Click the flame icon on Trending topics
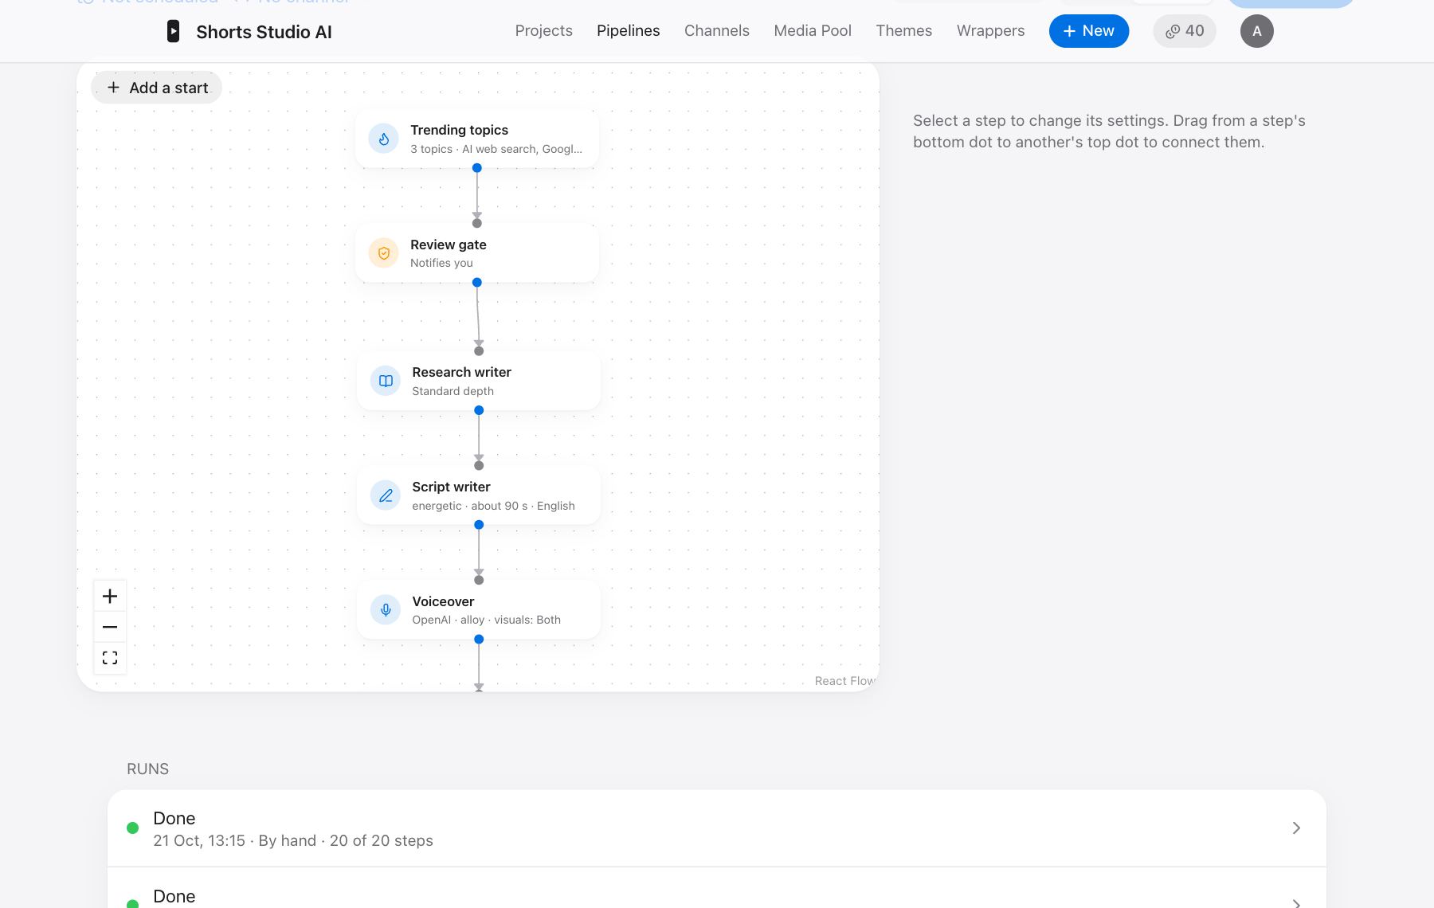This screenshot has width=1434, height=908. [x=384, y=139]
